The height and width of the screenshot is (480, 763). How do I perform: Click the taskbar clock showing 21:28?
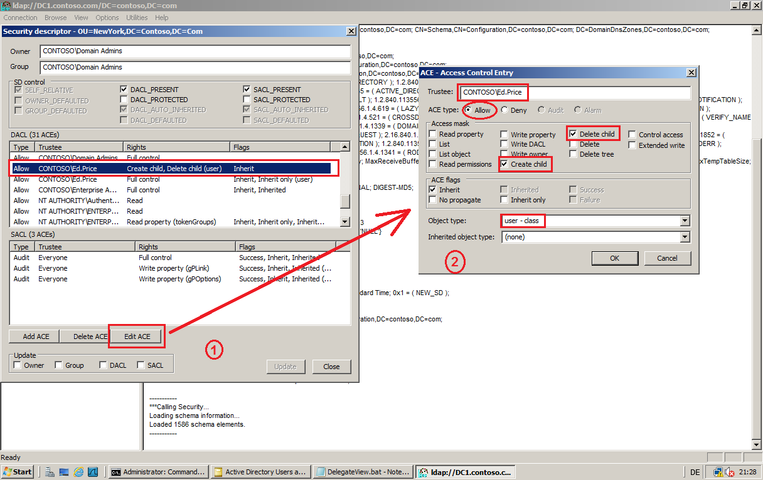click(747, 472)
